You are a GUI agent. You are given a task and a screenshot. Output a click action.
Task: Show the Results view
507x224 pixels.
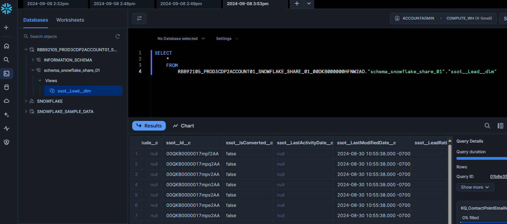[149, 126]
